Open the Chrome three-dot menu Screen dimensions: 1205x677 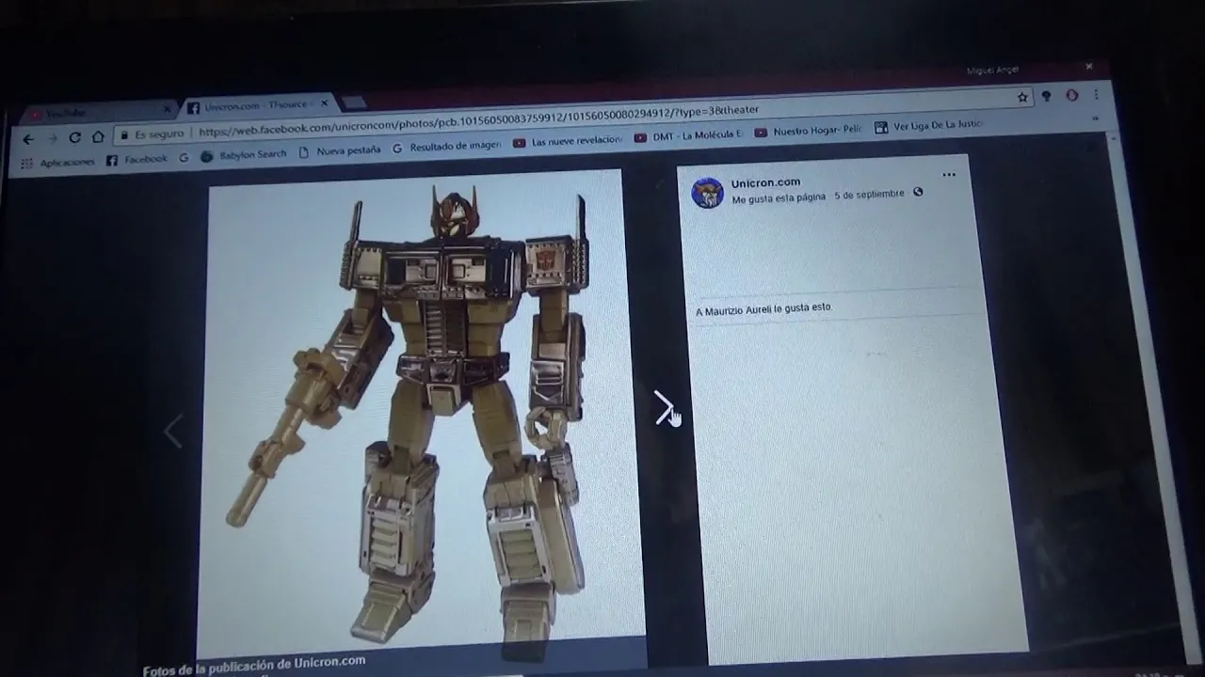1096,95
